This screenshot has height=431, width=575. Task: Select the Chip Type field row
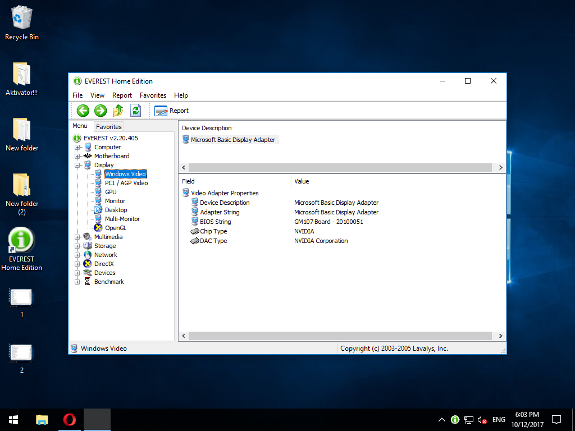pos(213,231)
